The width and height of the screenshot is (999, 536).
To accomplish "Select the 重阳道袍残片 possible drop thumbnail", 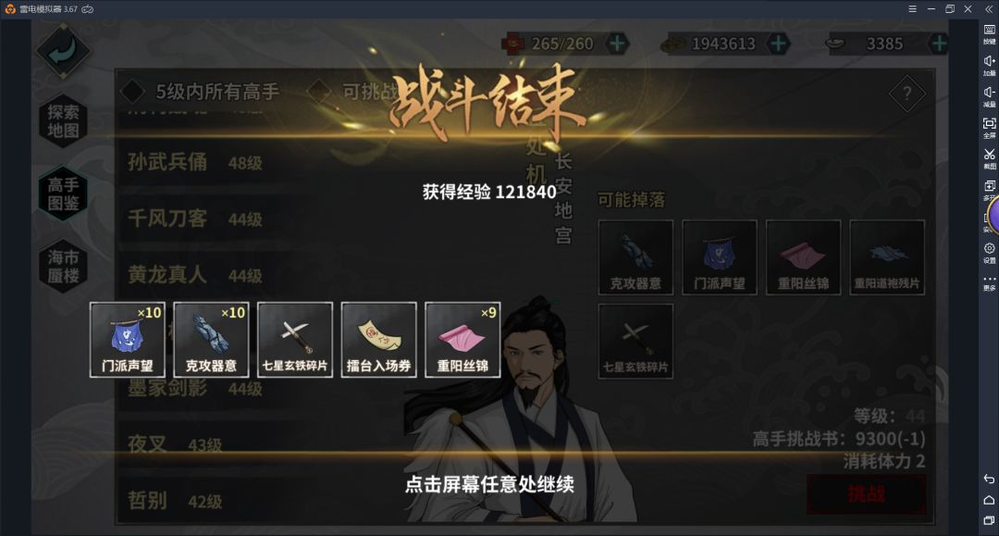I will (887, 256).
